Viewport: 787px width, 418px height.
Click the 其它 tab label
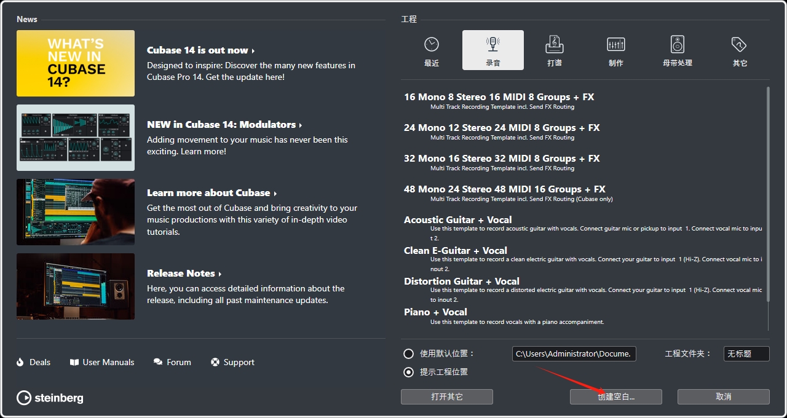click(740, 63)
